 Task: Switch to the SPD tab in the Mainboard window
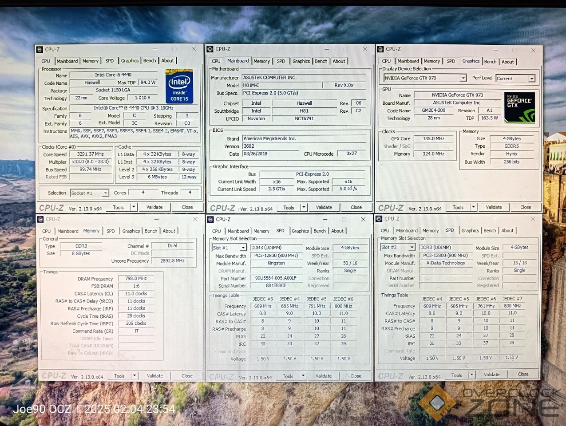point(281,61)
